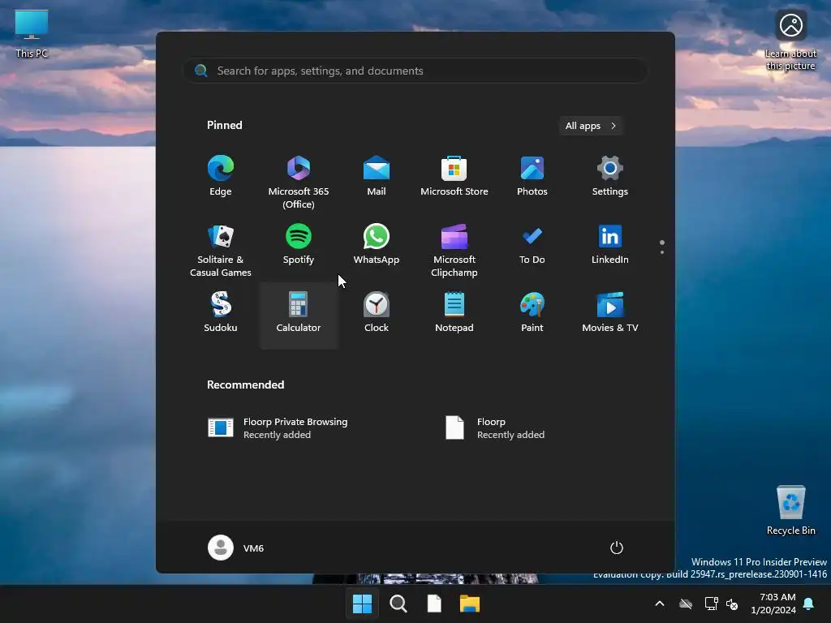
Task: Launch Microsoft 365 (Office)
Action: tap(299, 182)
